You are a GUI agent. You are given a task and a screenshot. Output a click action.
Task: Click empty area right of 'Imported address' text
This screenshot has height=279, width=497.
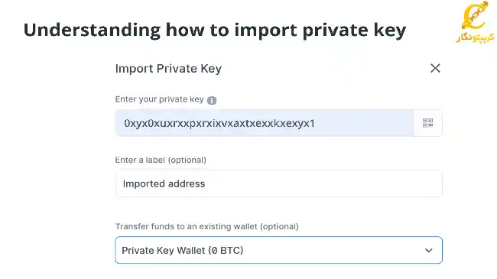pos(323,183)
